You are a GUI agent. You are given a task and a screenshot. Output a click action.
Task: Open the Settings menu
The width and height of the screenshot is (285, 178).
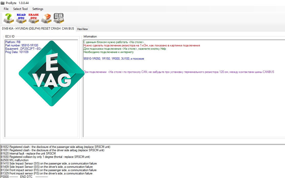pos(38,9)
